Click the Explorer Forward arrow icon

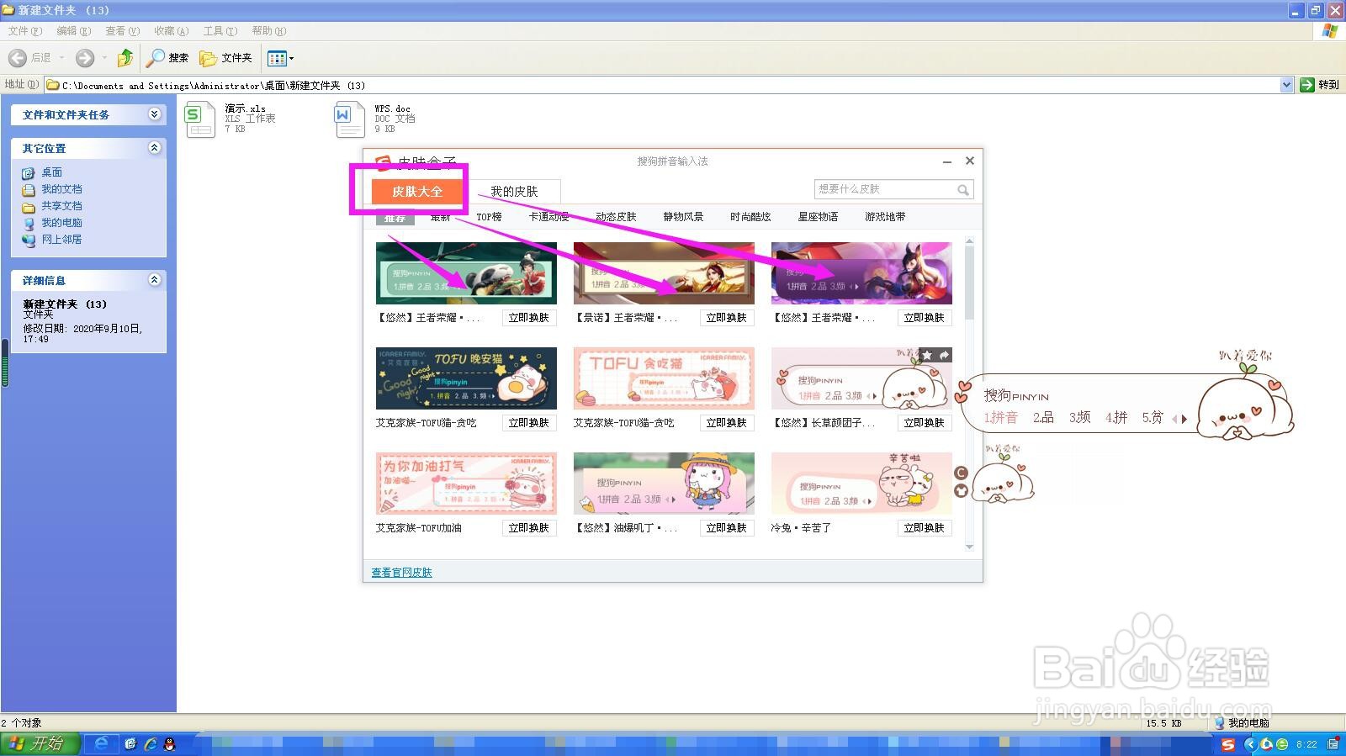tap(84, 58)
